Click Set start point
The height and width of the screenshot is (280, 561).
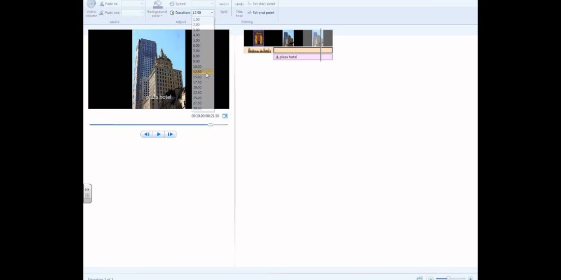click(x=261, y=3)
